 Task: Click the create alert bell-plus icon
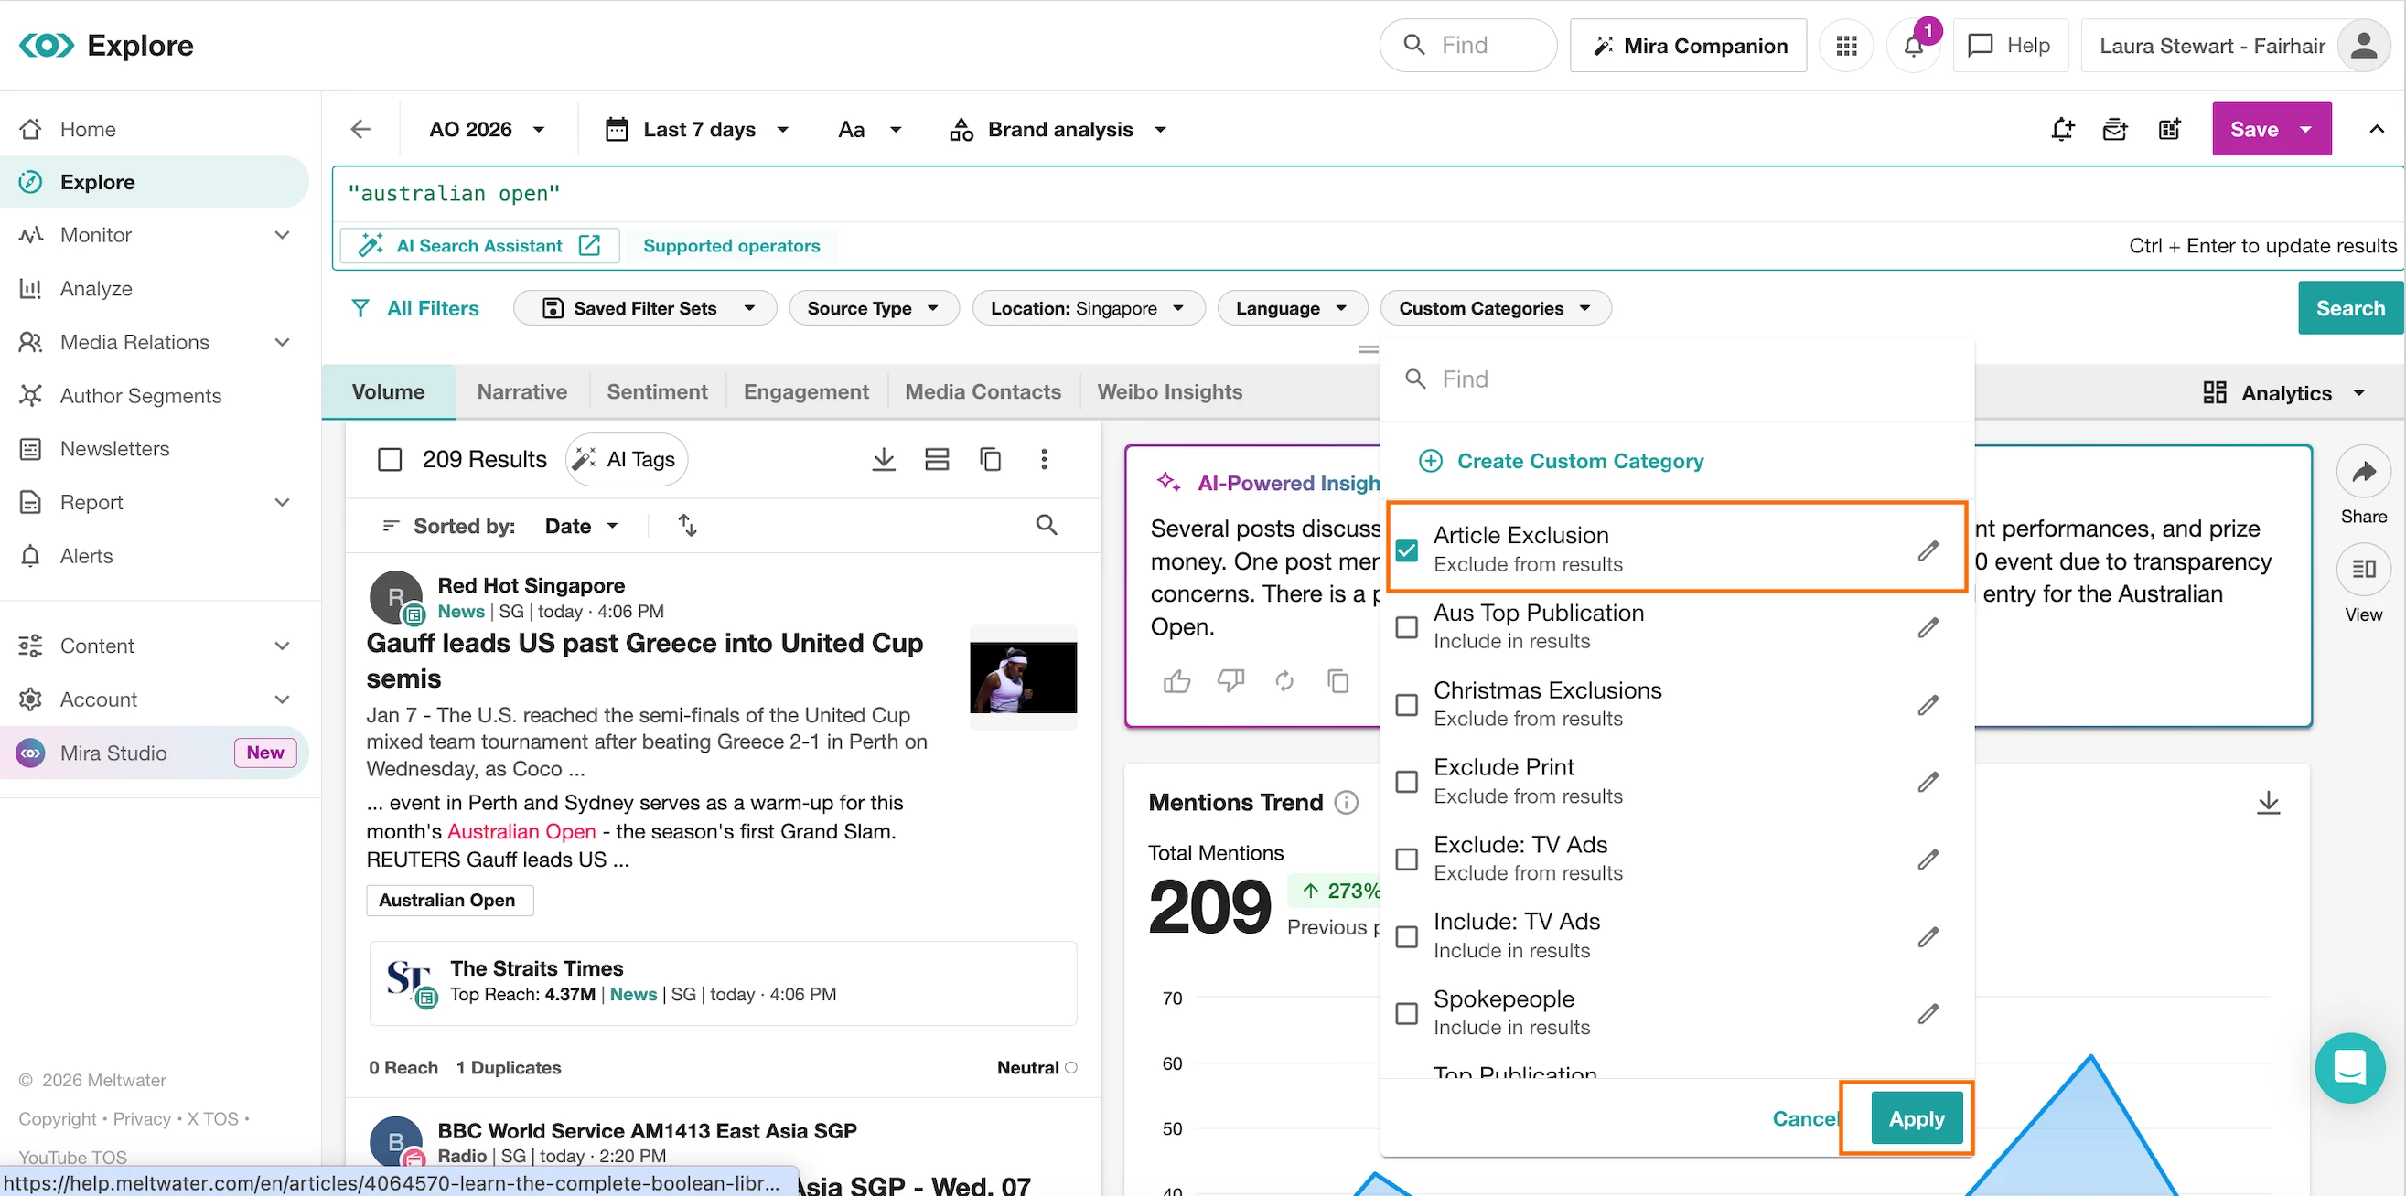pyautogui.click(x=2061, y=130)
